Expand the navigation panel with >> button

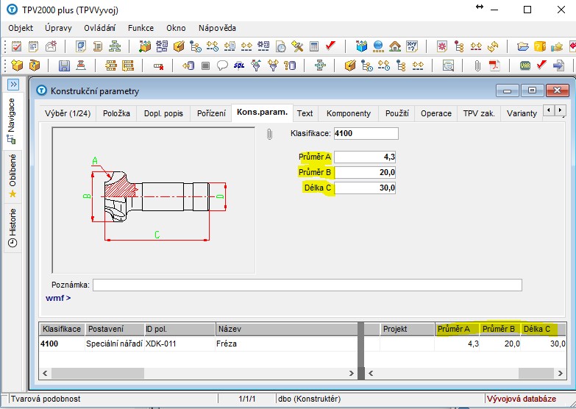13,85
